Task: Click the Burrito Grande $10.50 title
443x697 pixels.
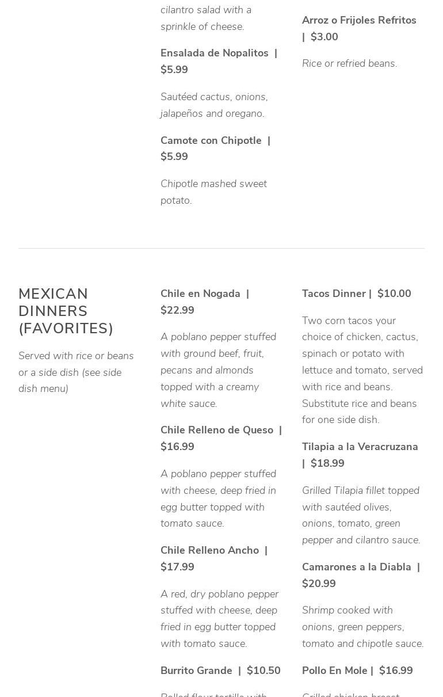Action: coord(220,671)
